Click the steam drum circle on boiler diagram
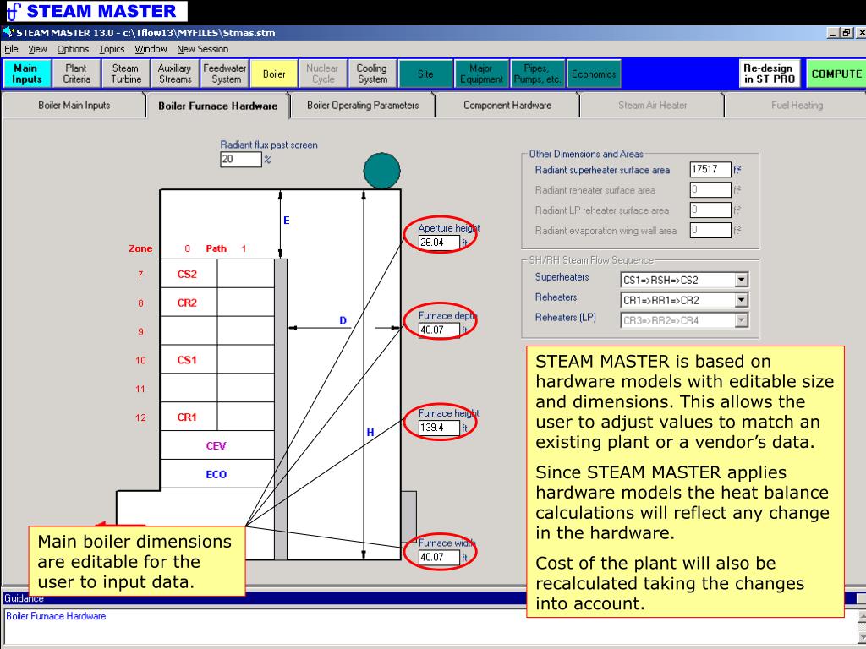866x649 pixels. pos(381,172)
